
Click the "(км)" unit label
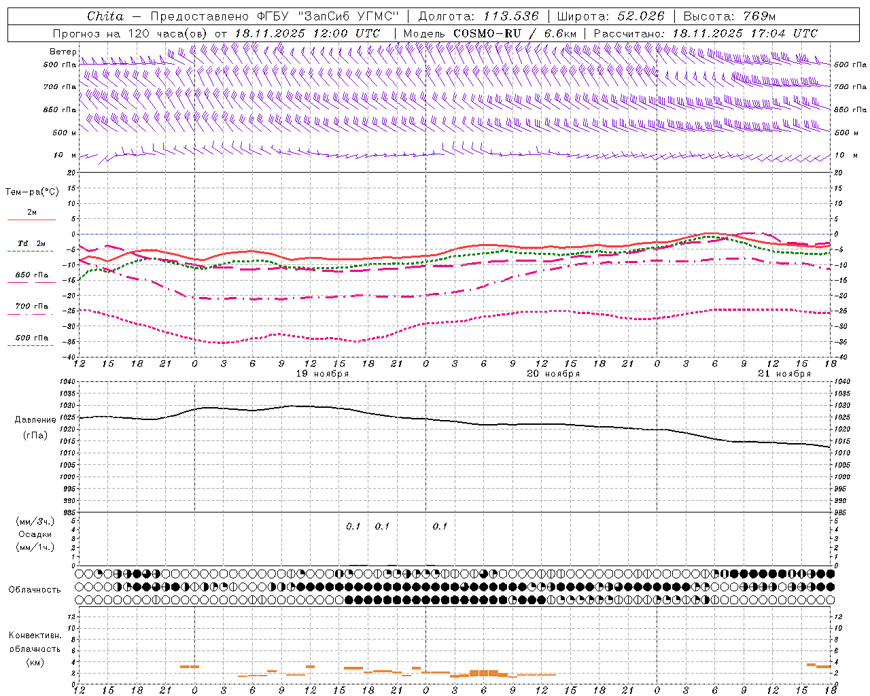pos(35,662)
